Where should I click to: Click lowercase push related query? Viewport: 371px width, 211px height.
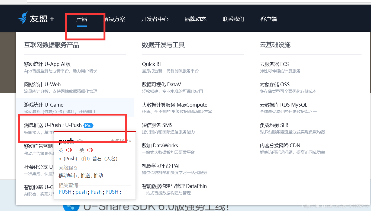click(x=81, y=192)
